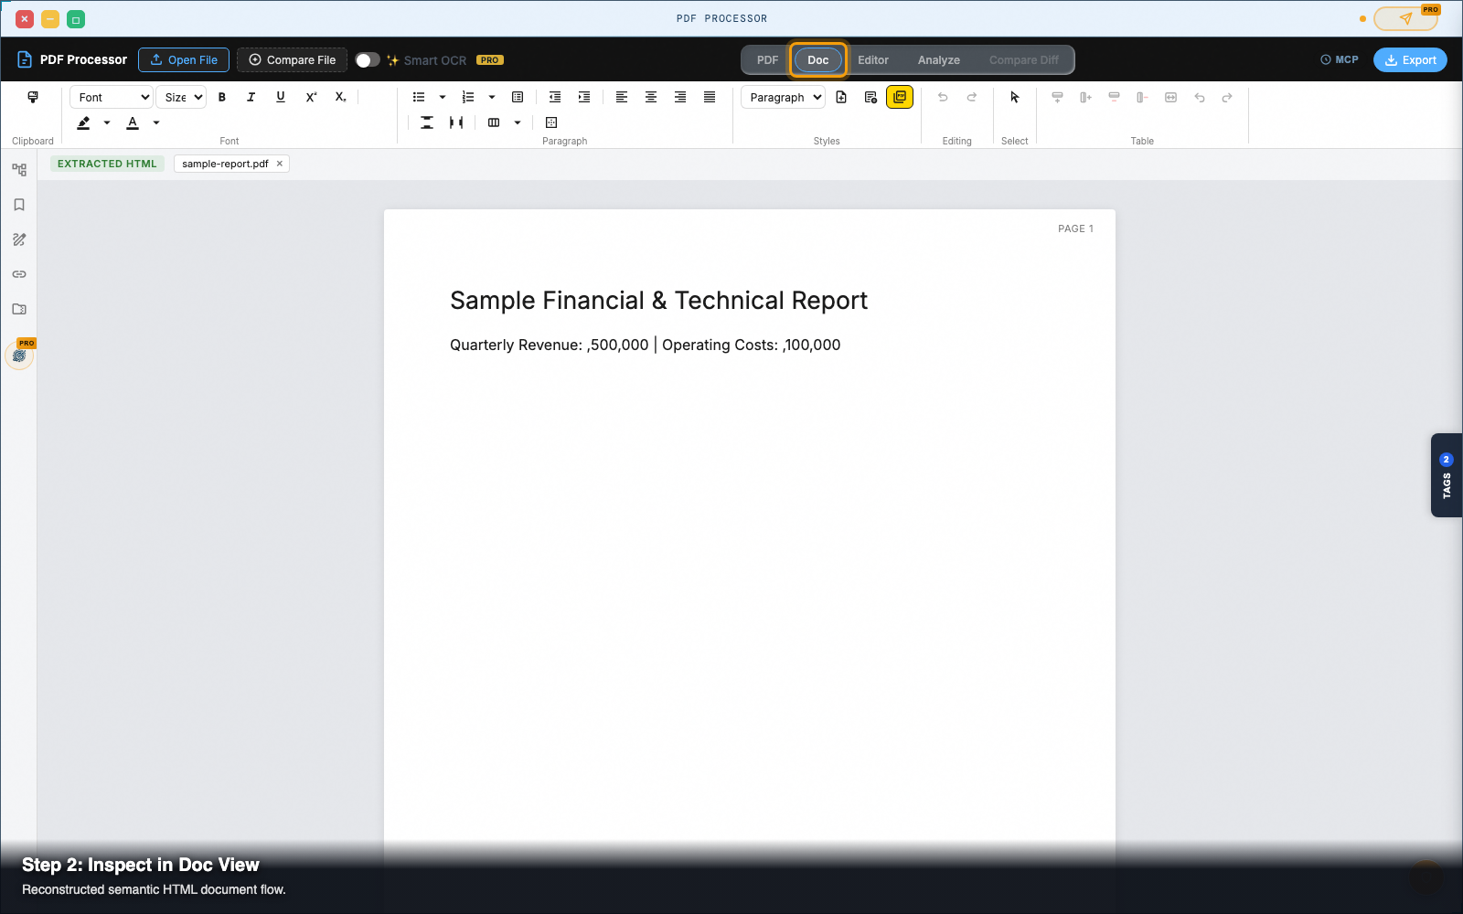Toggle the yellow highlighted Styles icon
Image resolution: width=1463 pixels, height=914 pixels.
coord(900,97)
